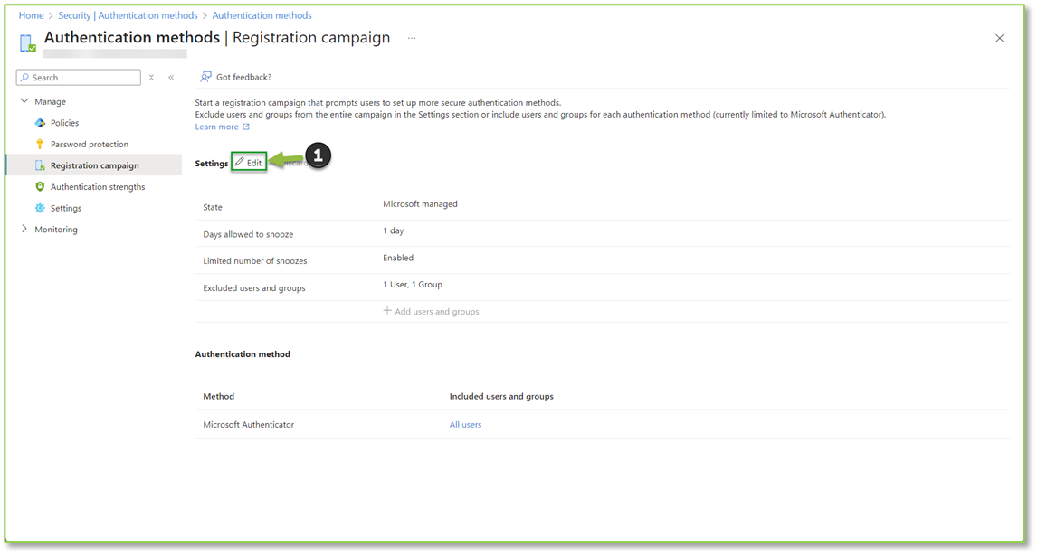Collapse the sidebar with the double chevron
This screenshot has height=555, width=1037.
(171, 77)
